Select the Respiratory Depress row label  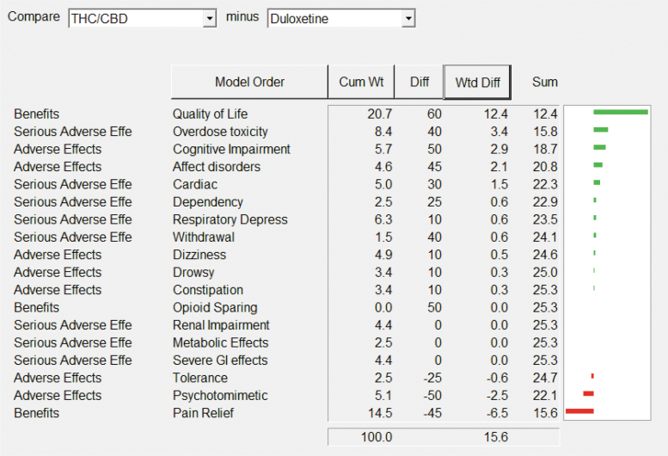230,219
